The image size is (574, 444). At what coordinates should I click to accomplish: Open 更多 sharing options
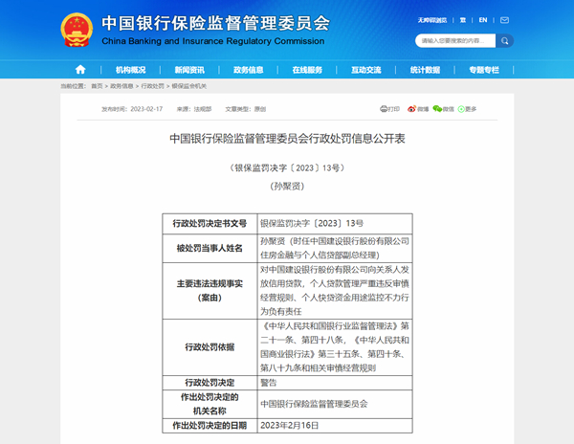pyautogui.click(x=467, y=109)
